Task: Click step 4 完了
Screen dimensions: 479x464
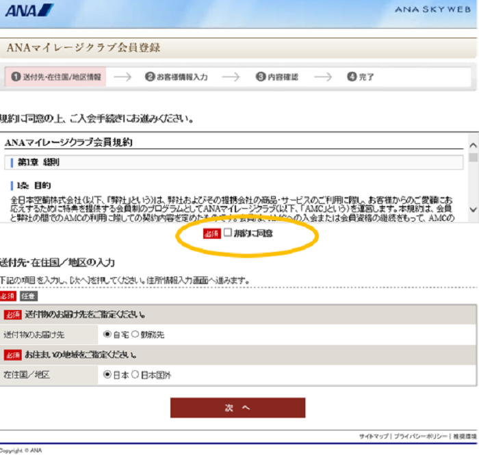Action: point(361,77)
